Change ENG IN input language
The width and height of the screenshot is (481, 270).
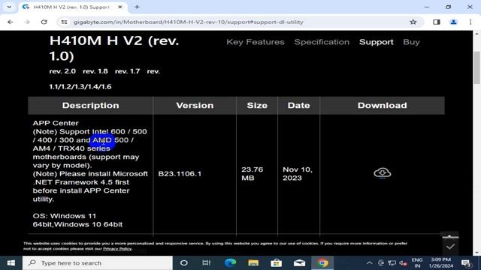(417, 263)
